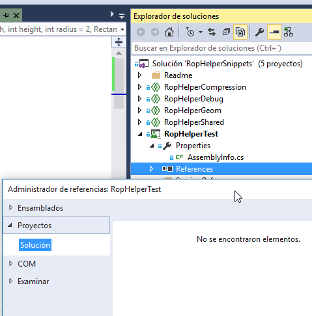
Task: Click the Home icon in Solution Explorer toolbar
Action: pos(169,32)
